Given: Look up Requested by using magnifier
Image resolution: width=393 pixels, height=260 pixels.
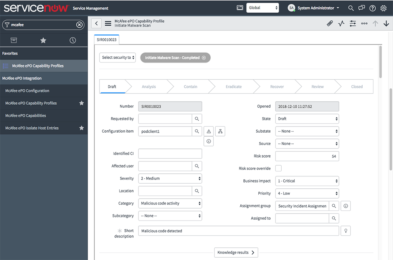Looking at the screenshot, I should (197, 119).
